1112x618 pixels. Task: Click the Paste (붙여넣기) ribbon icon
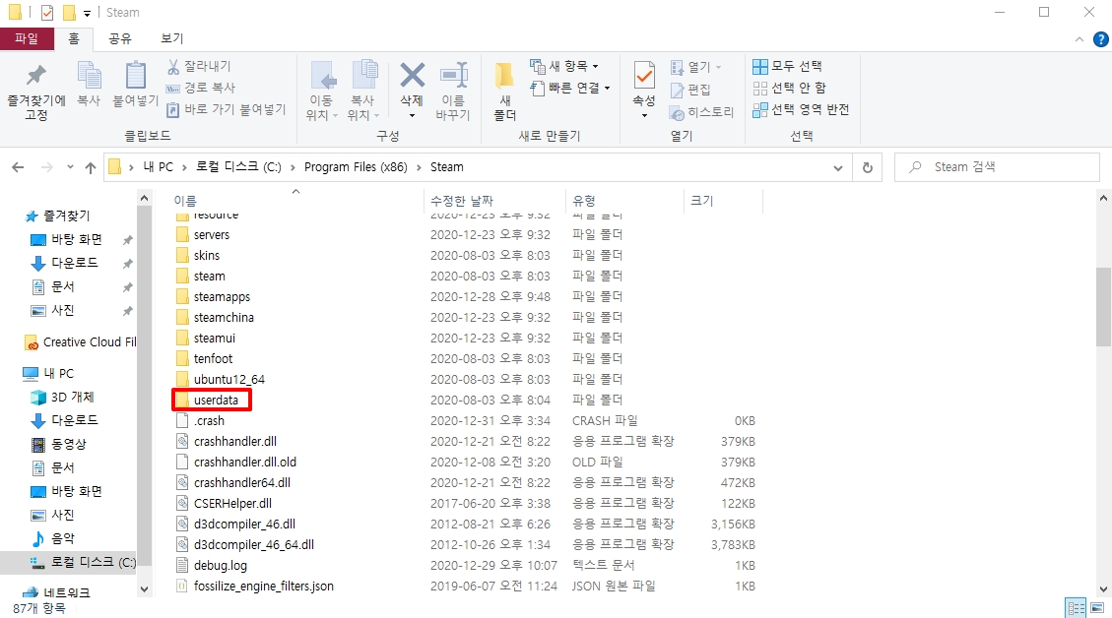point(136,75)
